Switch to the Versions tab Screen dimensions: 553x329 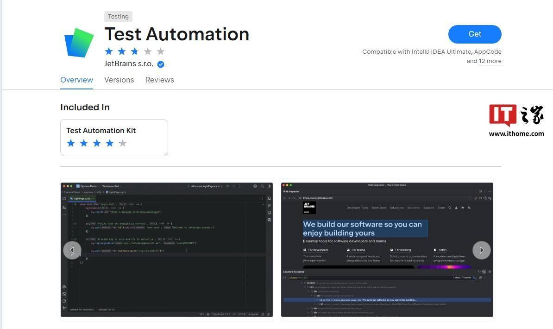(x=119, y=80)
